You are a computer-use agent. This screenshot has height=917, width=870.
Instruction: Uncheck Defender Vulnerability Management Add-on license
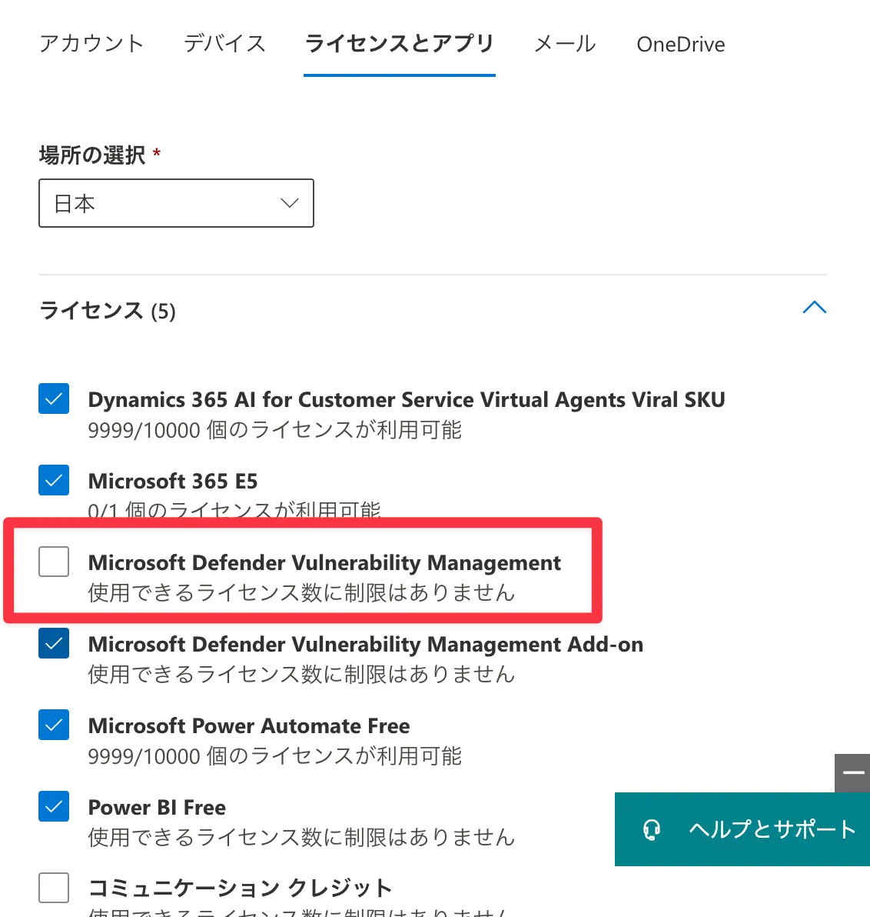click(x=54, y=643)
